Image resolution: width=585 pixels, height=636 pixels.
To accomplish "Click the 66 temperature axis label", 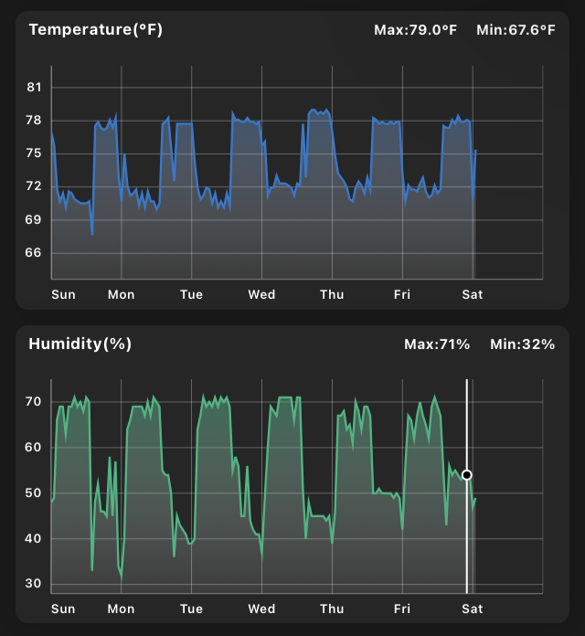I will coord(33,253).
